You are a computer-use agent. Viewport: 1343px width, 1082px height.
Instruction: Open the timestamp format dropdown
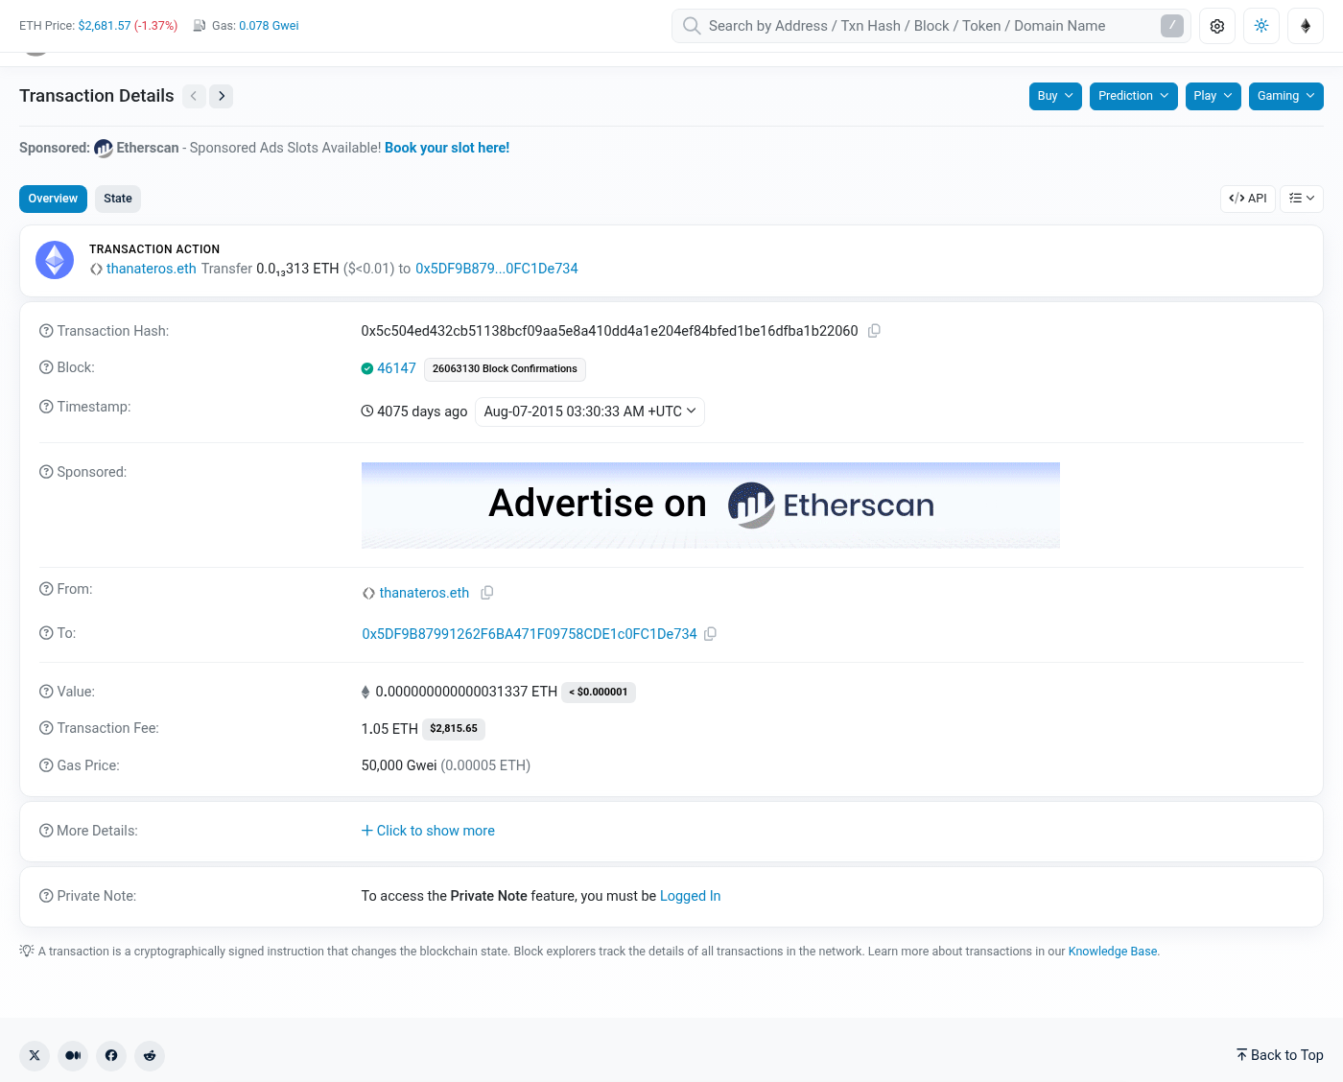tap(590, 412)
